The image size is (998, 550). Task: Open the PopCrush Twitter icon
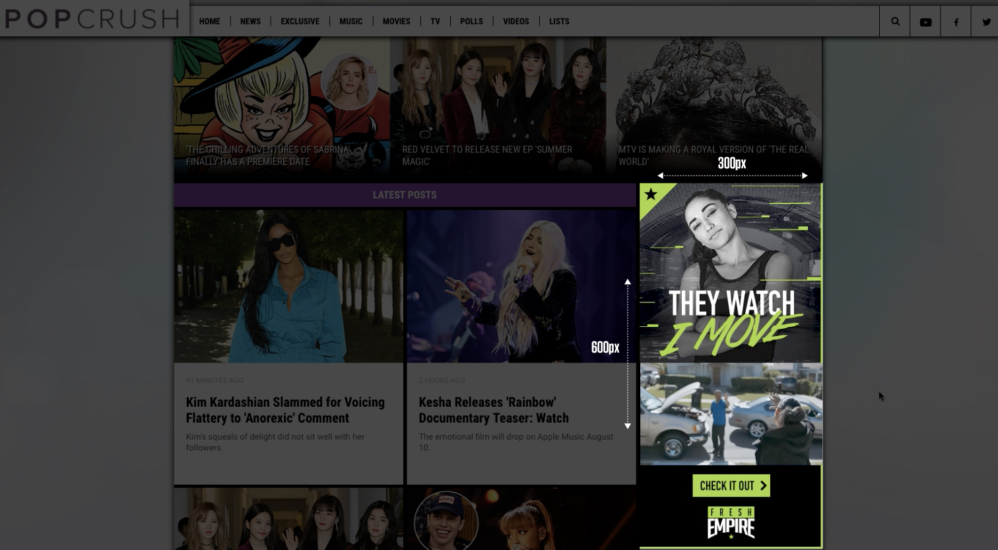tap(986, 22)
